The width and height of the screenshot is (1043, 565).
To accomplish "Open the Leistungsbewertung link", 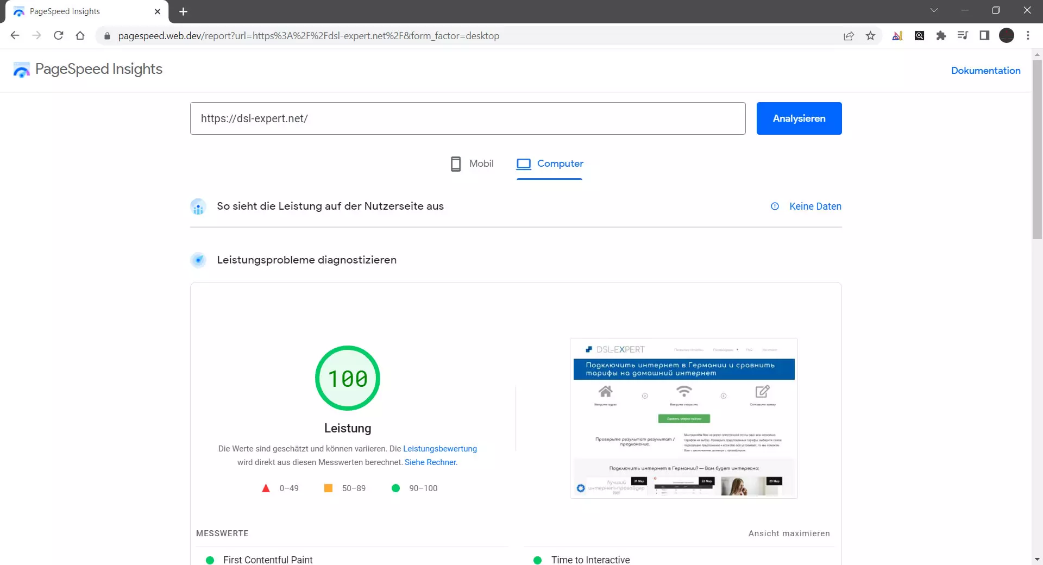I will (x=440, y=449).
